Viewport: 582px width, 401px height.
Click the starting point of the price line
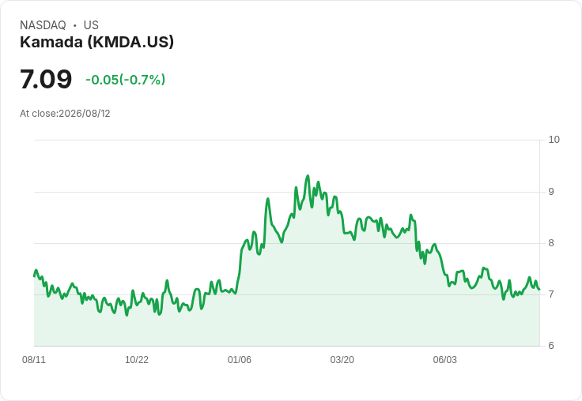35,276
